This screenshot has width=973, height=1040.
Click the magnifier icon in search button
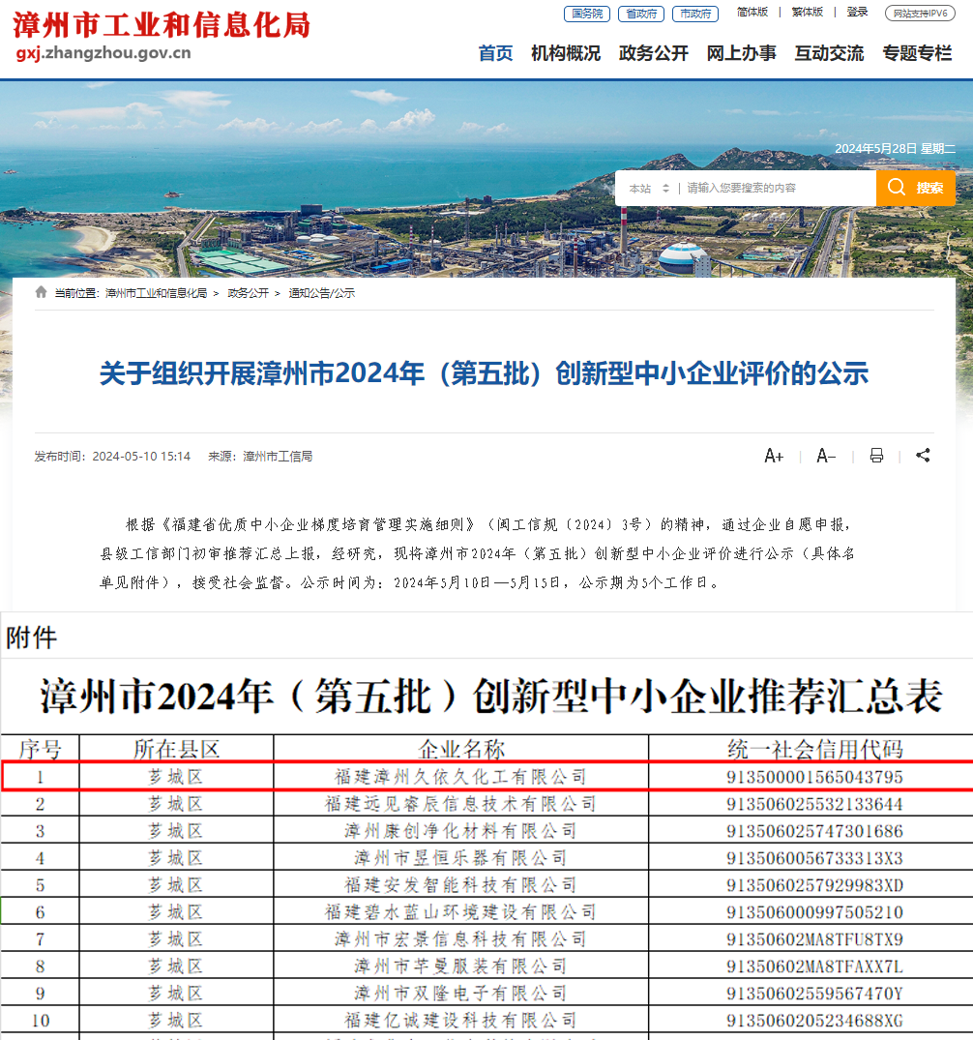pos(897,188)
